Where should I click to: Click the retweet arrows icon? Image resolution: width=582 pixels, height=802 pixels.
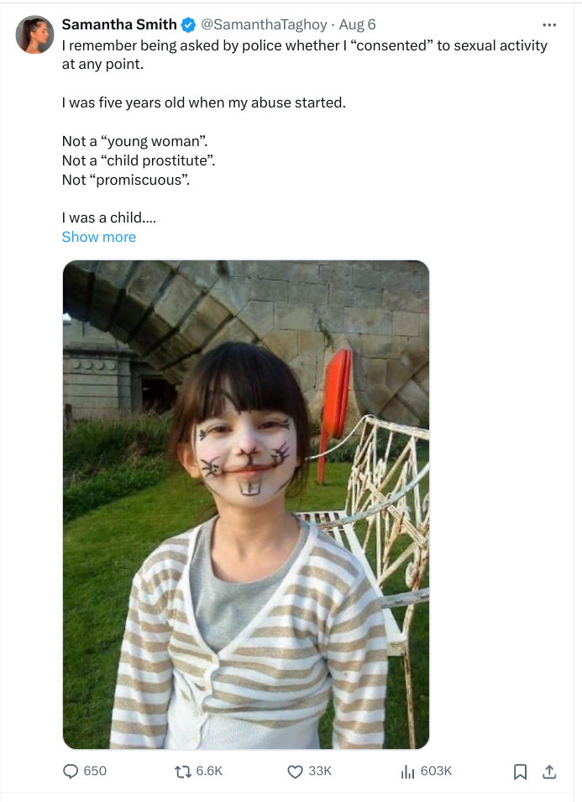click(181, 771)
